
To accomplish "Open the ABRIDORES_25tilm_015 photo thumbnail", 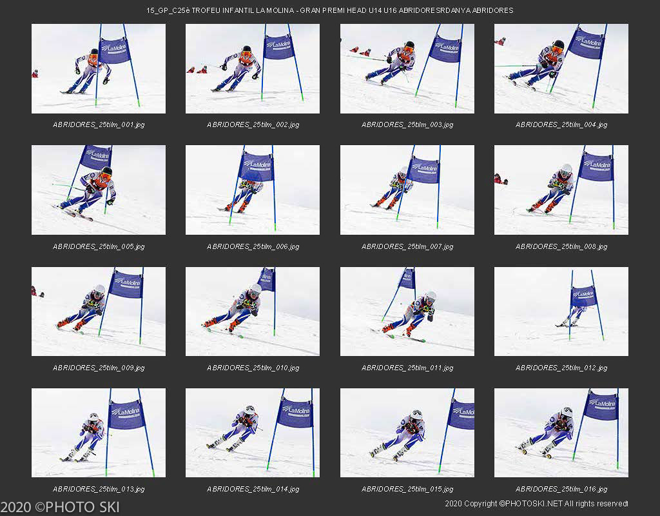I will pyautogui.click(x=407, y=432).
